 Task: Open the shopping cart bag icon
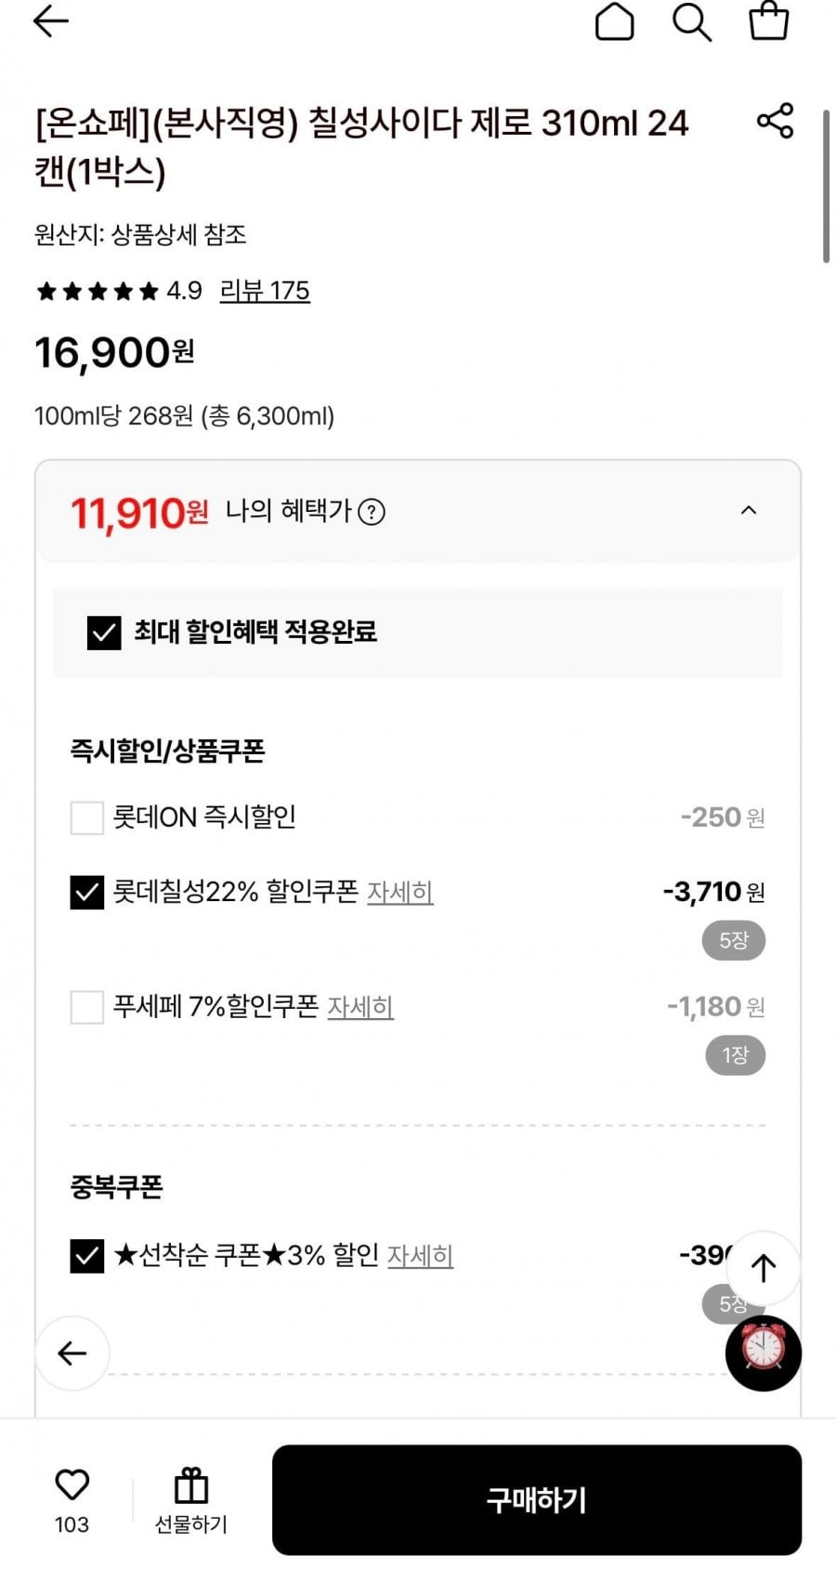(x=769, y=21)
